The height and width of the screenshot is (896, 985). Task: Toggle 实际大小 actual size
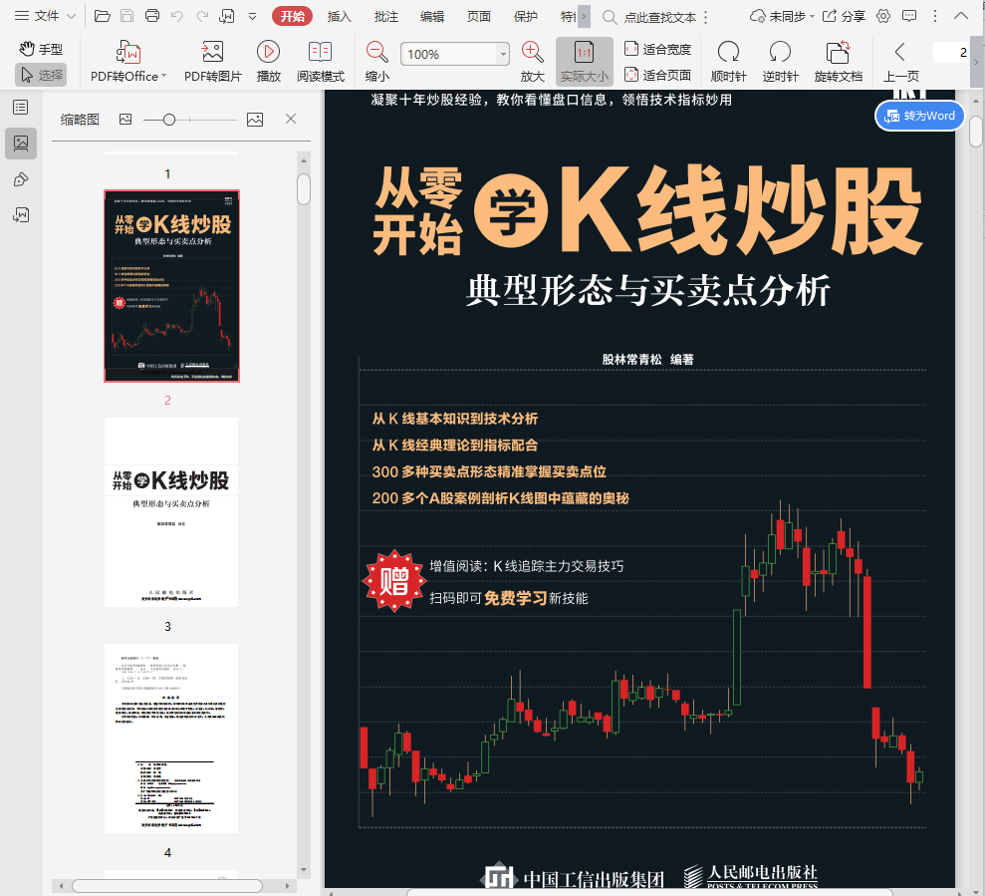pyautogui.click(x=585, y=61)
